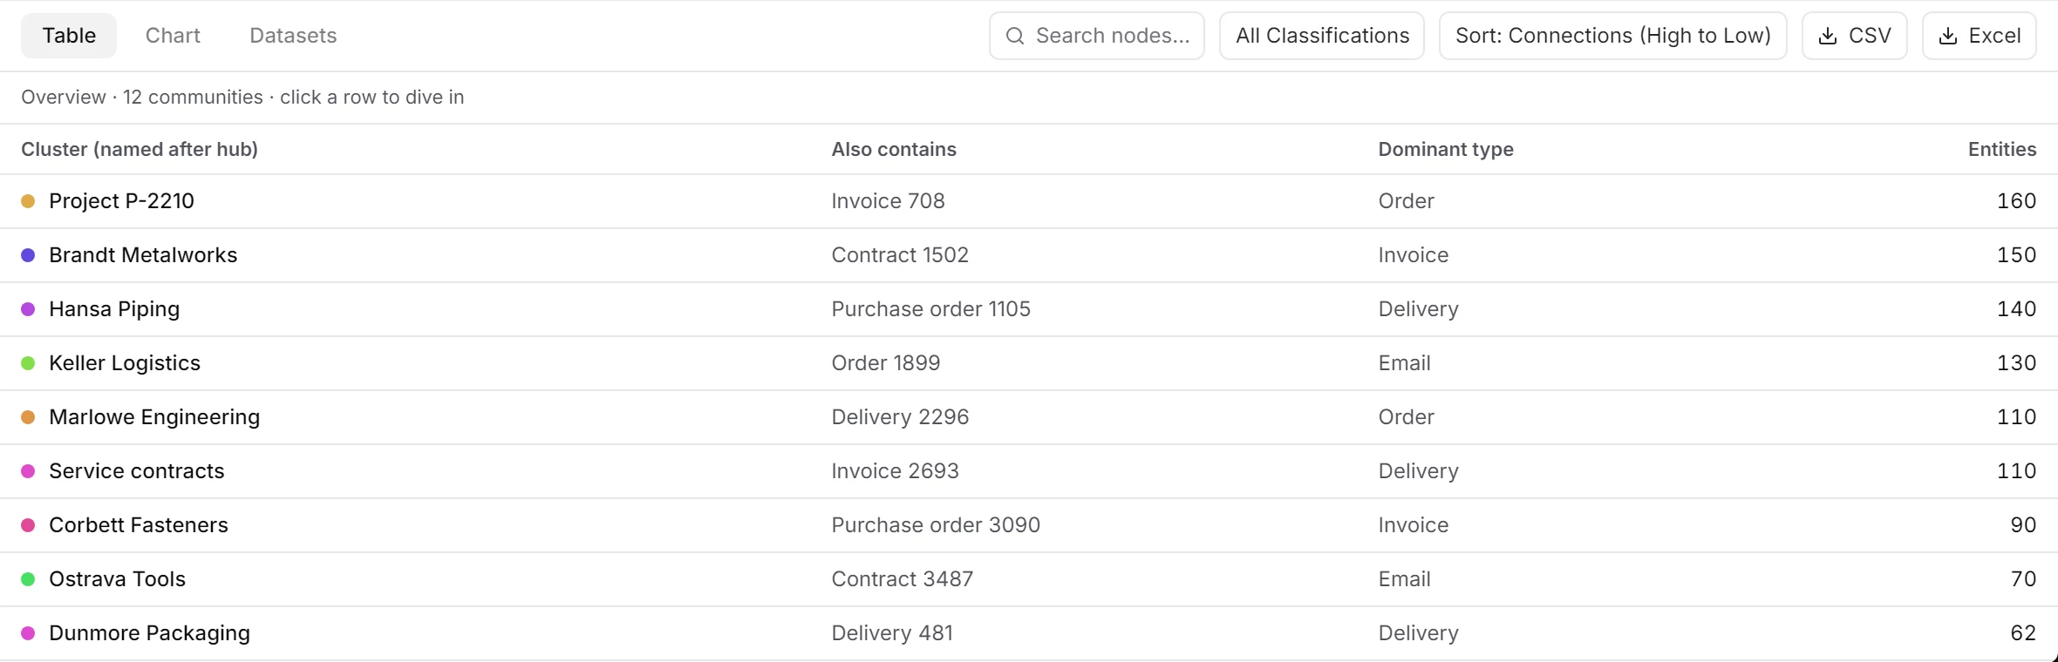This screenshot has height=662, width=2058.
Task: Click the Excel download arrow icon
Action: [1948, 36]
